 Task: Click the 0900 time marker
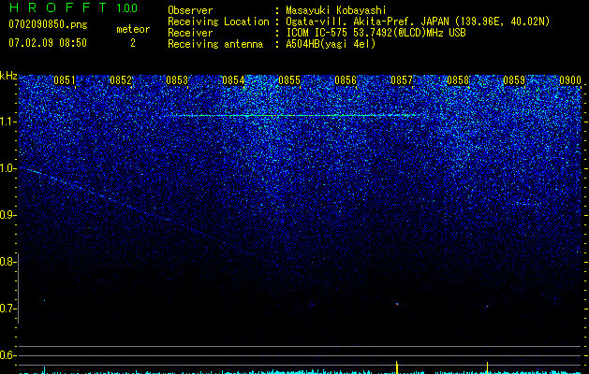coord(570,80)
